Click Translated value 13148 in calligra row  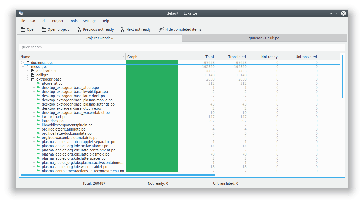[x=241, y=75]
